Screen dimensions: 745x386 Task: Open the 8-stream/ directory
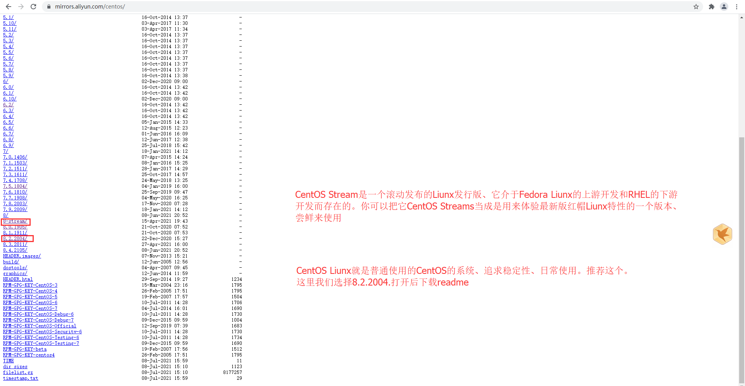15,221
